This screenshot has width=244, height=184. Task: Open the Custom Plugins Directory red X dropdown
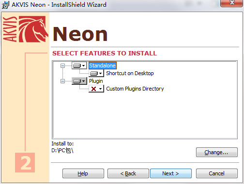point(96,89)
